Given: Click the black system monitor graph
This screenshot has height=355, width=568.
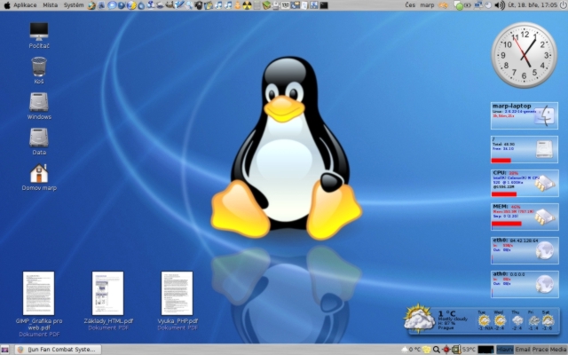Looking at the screenshot, I should (x=485, y=350).
